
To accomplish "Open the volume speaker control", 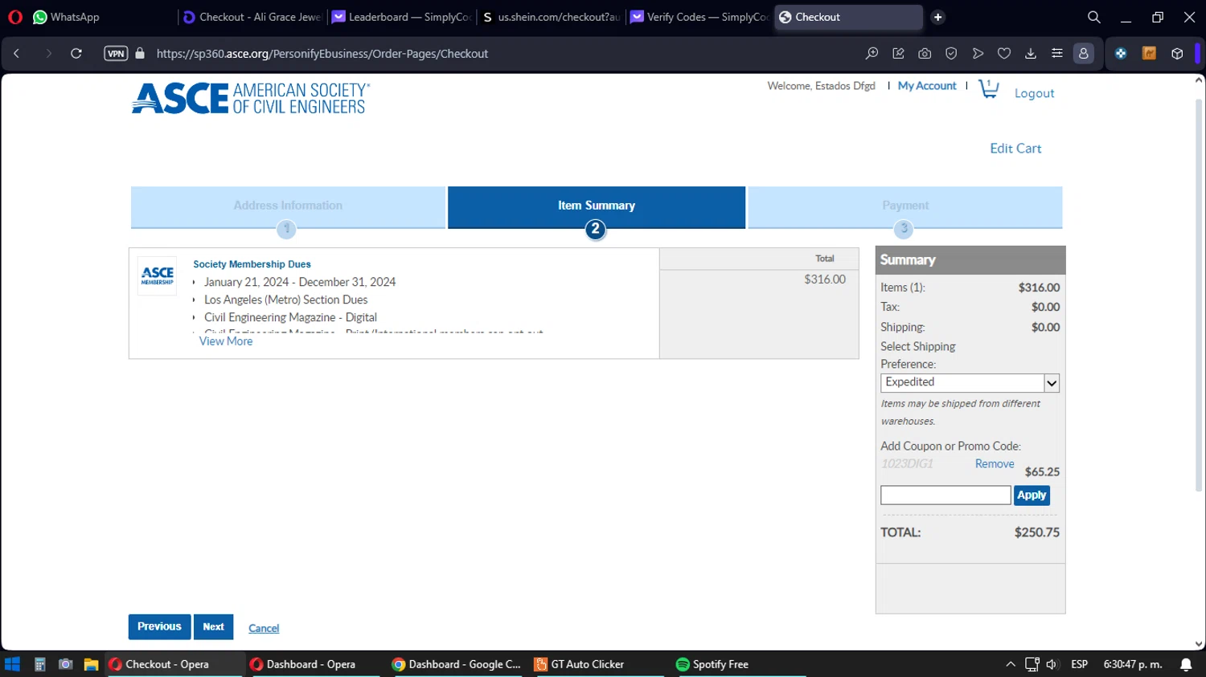I will click(1052, 664).
